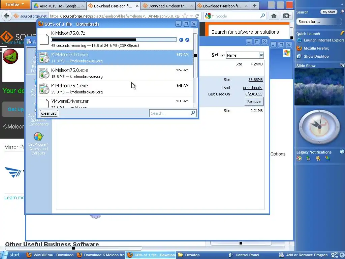Open the Sort by Name dropdown
This screenshot has height=259, width=345.
tap(261, 55)
